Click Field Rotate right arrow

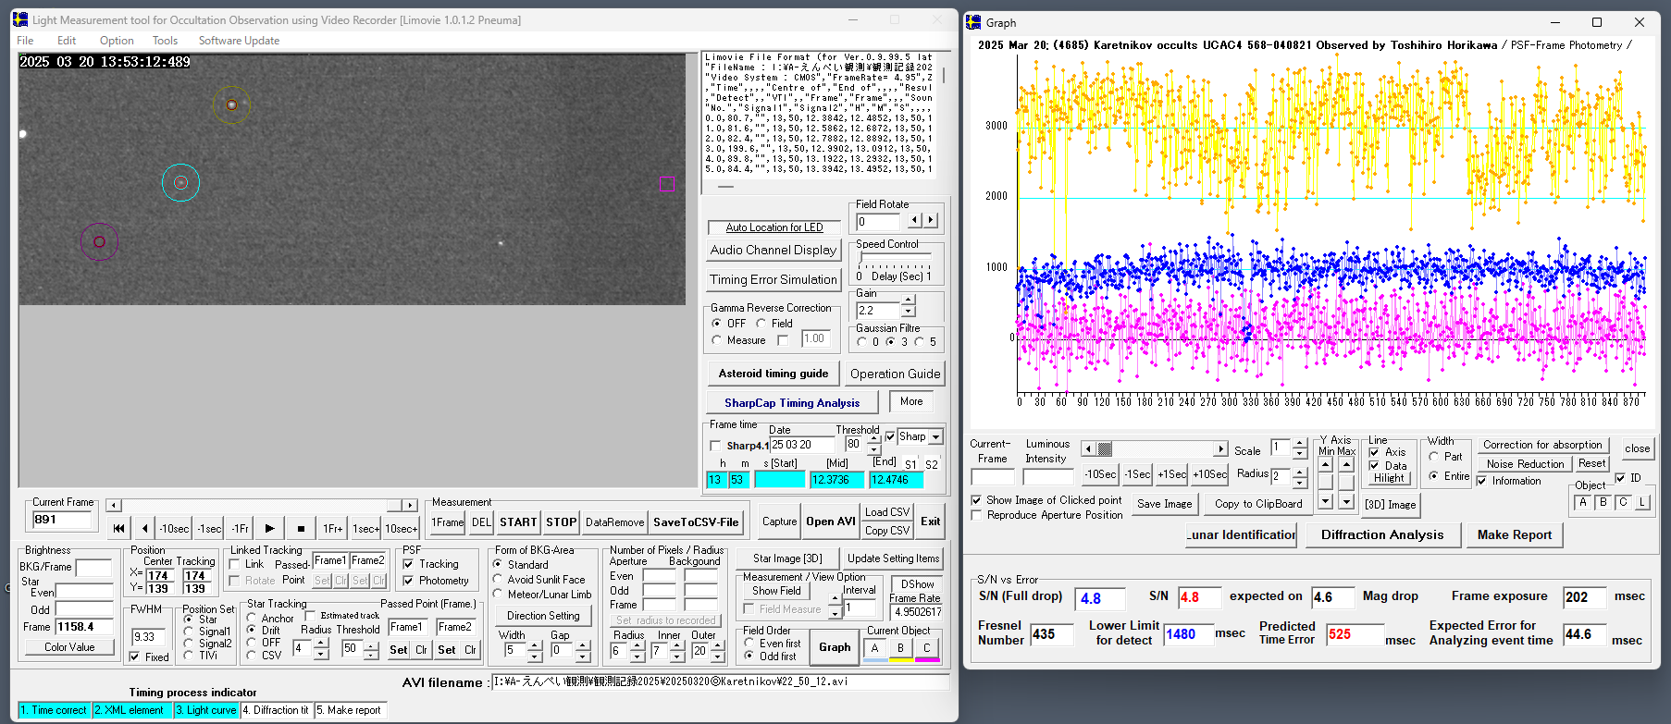(931, 221)
